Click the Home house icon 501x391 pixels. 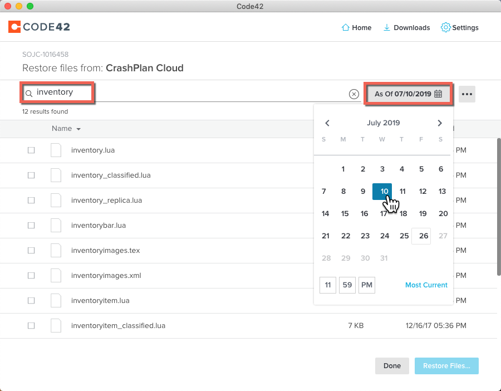345,27
